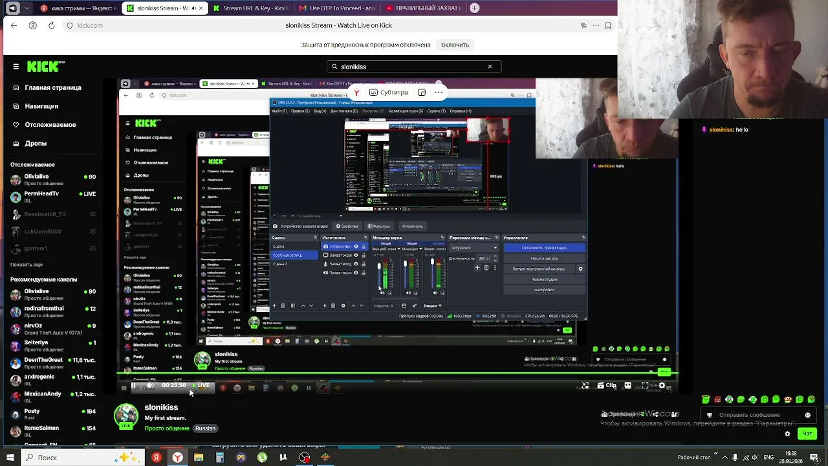Pause the live stream video

pos(134,386)
